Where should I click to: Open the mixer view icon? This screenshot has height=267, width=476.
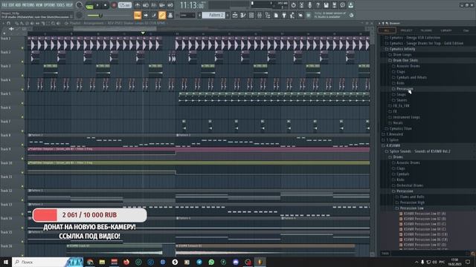[x=260, y=15]
